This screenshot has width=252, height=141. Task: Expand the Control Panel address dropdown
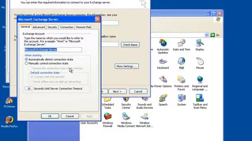point(206,35)
